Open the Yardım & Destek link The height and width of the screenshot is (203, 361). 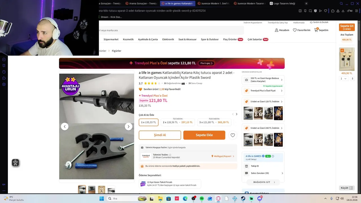pyautogui.click(x=319, y=22)
